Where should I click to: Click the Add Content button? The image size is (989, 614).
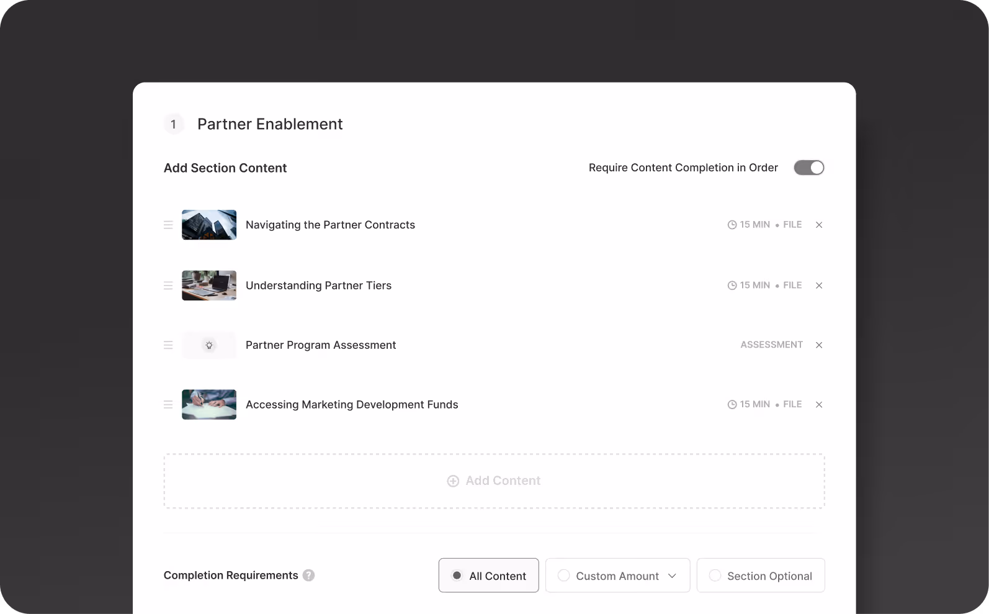coord(494,481)
